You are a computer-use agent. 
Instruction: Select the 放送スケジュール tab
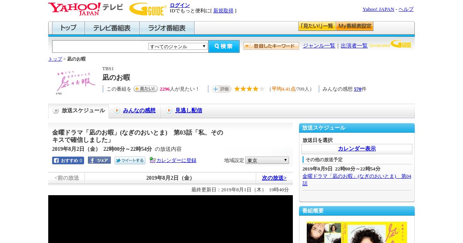79,111
